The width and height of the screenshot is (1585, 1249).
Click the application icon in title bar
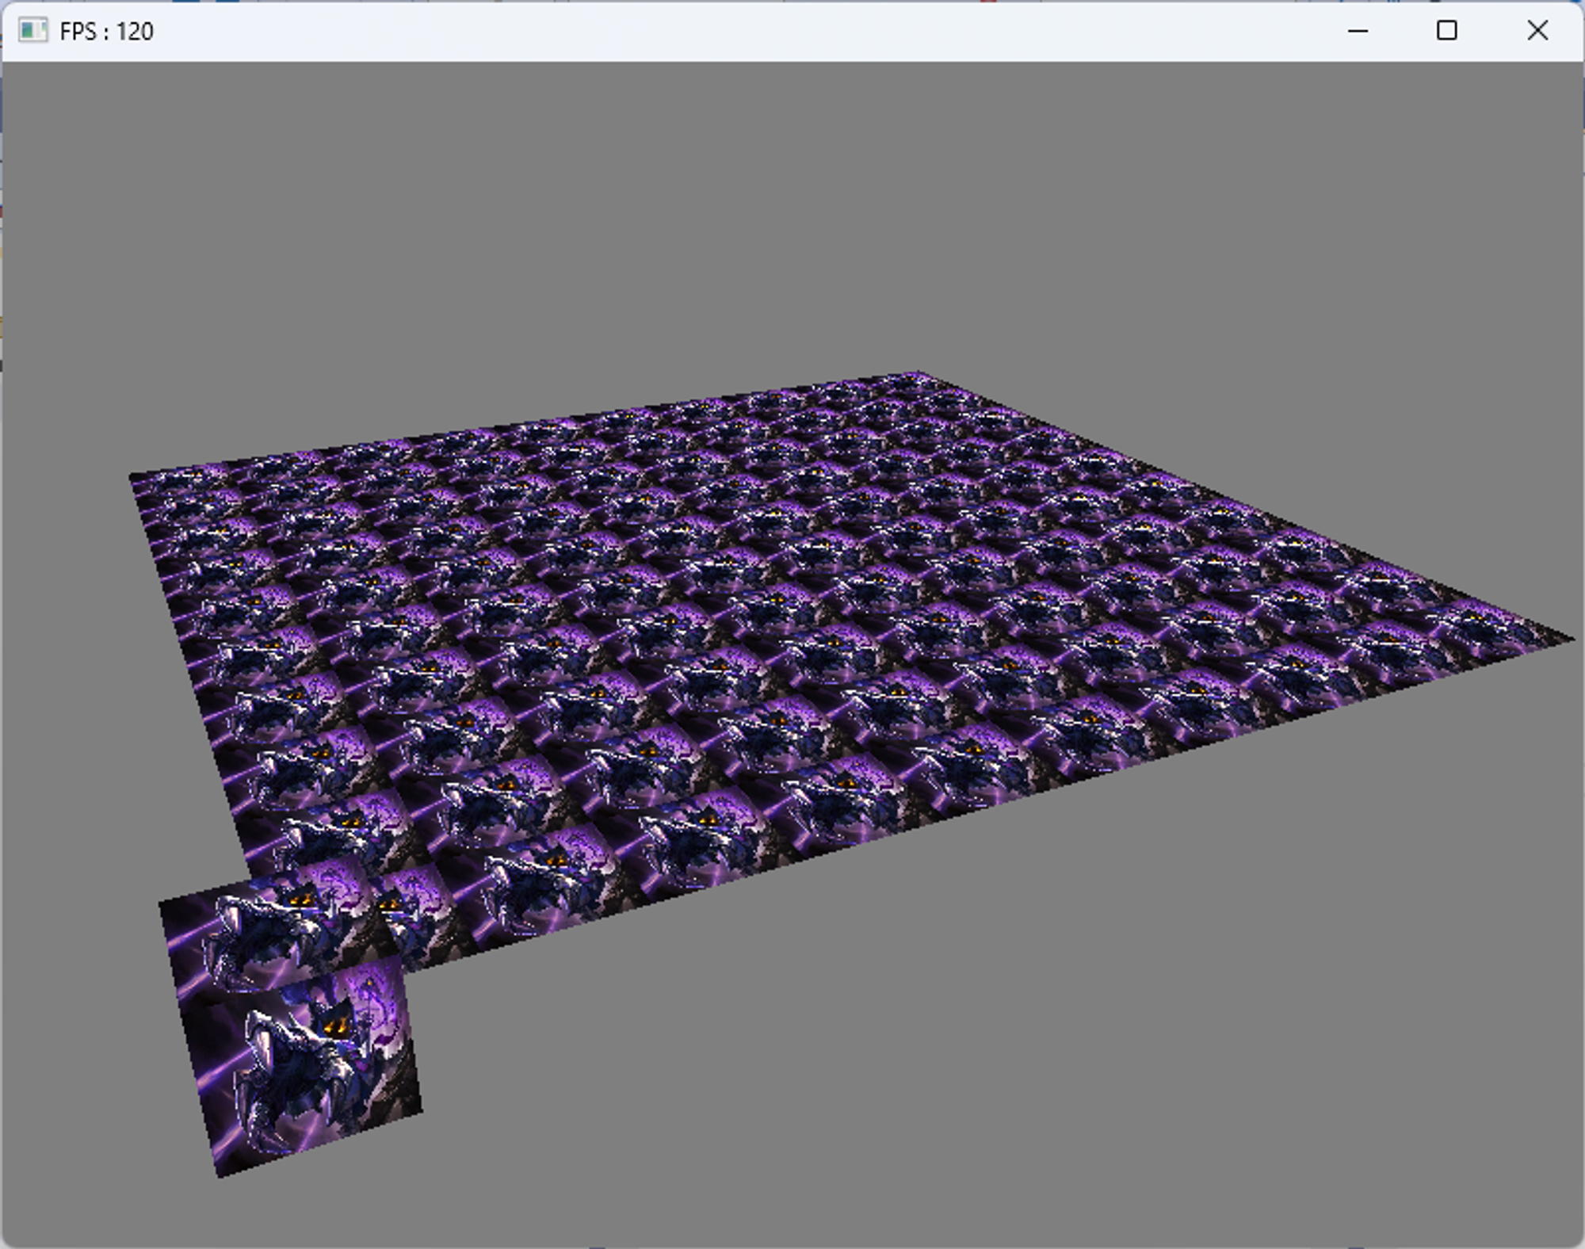(x=32, y=31)
